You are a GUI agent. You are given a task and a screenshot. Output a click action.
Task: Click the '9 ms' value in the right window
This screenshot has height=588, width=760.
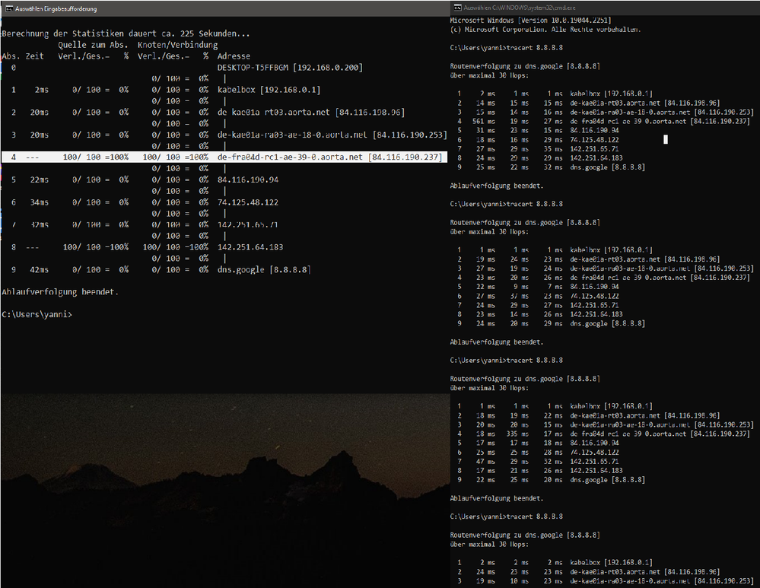pos(522,287)
